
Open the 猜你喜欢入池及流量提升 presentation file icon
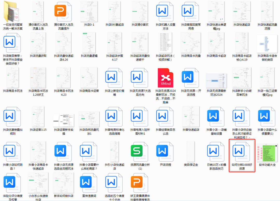(x=63, y=12)
